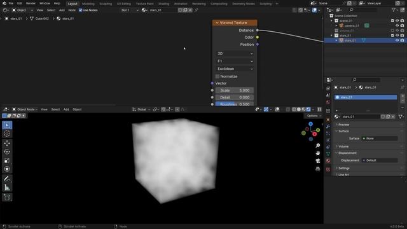Open the viewport Options dropdown button
Viewport: 407px width, 229px height.
point(313,116)
